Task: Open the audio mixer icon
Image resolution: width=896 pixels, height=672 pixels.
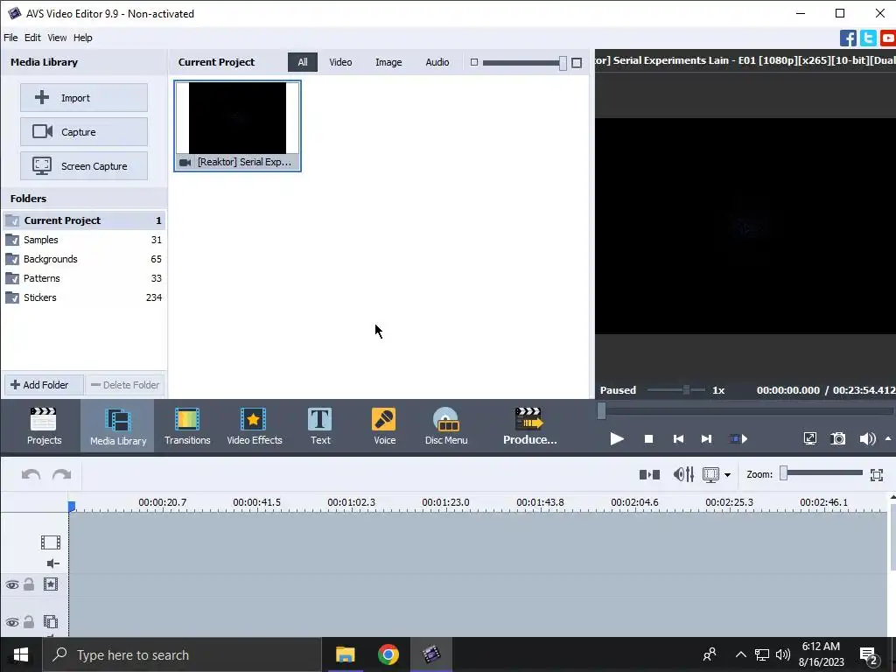Action: tap(683, 474)
